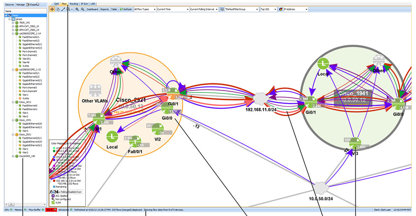Image resolution: width=416 pixels, height=216 pixels.
Task: Toggle the Alerts status indicator
Action: point(51,210)
